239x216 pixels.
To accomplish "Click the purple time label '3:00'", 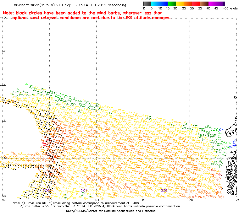I will click(46, 190).
